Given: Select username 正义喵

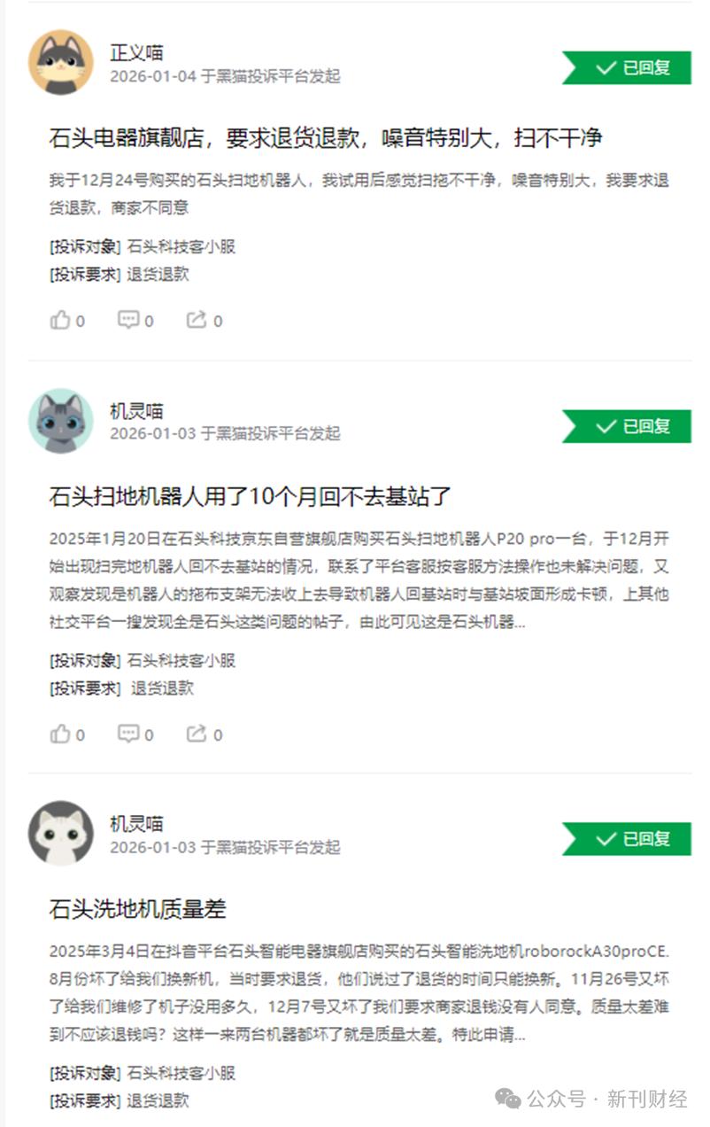Looking at the screenshot, I should (136, 52).
